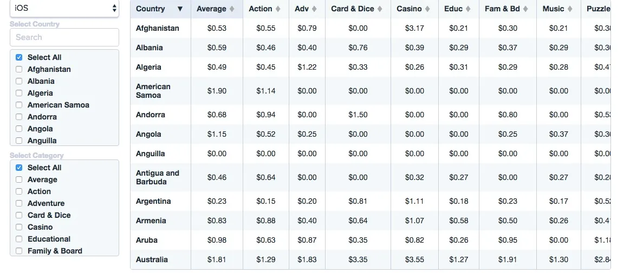Check the Family & Board category checkbox
Image resolution: width=630 pixels, height=273 pixels.
[19, 251]
